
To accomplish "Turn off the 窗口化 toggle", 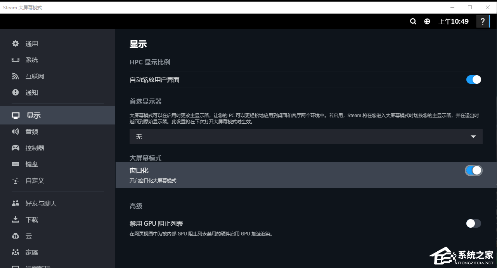I will (474, 170).
